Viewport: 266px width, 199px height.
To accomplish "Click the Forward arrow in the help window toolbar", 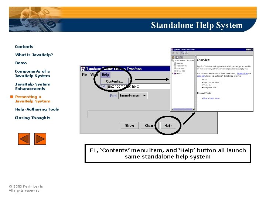I will tap(177, 53).
